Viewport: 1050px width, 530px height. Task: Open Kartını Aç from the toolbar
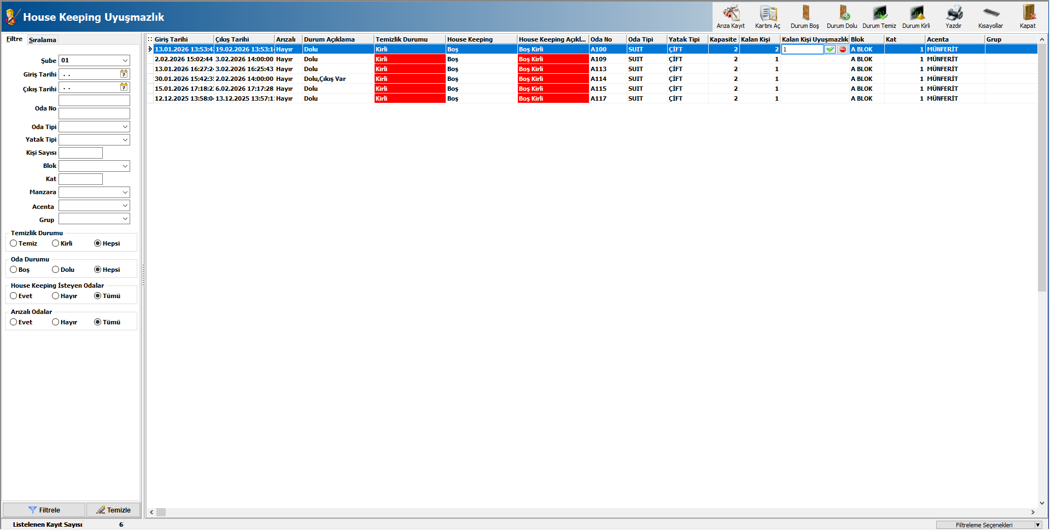point(768,16)
